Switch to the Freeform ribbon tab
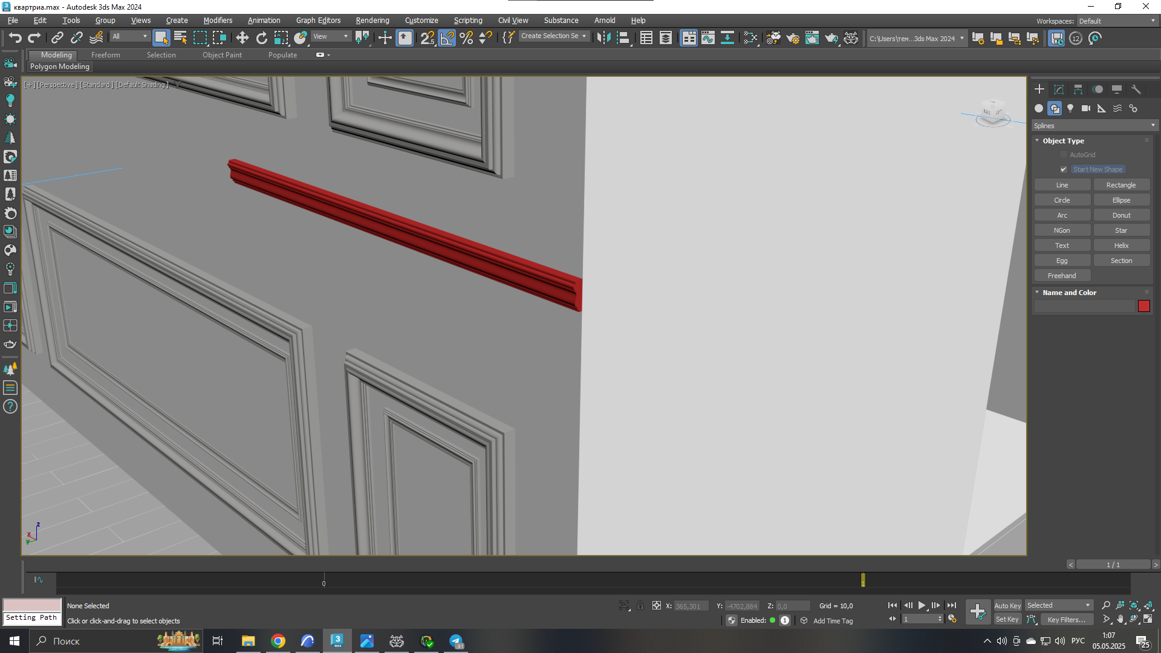 (106, 55)
